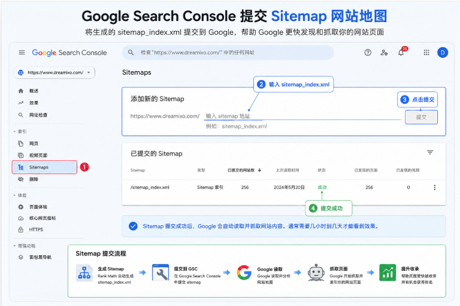Click the breadcrumbs layers icon

[20, 257]
